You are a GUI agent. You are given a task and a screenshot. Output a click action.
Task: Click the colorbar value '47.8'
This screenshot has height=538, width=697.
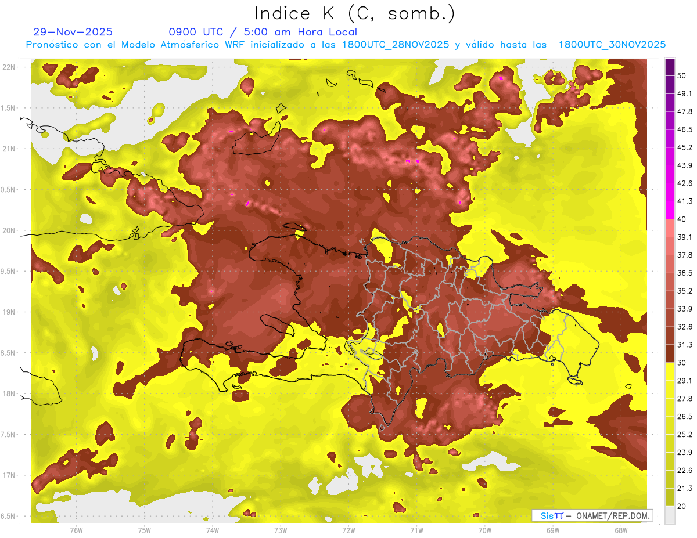click(x=685, y=111)
